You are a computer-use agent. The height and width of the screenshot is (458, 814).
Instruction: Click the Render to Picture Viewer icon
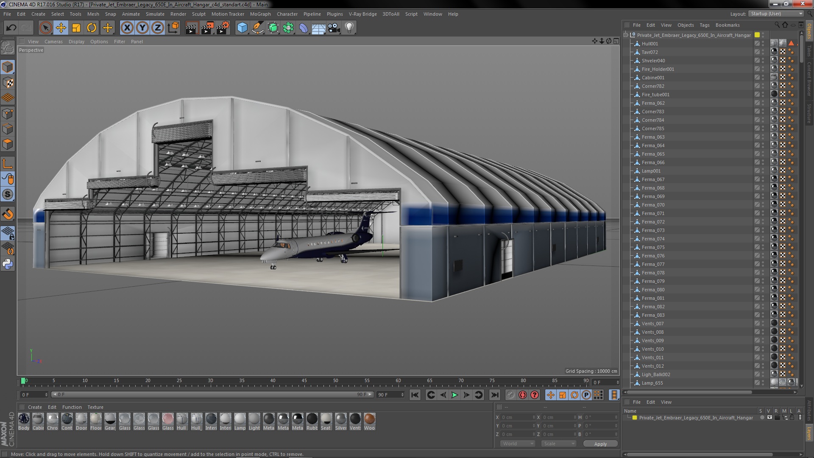coord(207,28)
